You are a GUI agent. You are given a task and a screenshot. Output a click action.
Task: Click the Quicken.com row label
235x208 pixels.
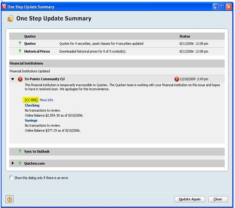34,164
